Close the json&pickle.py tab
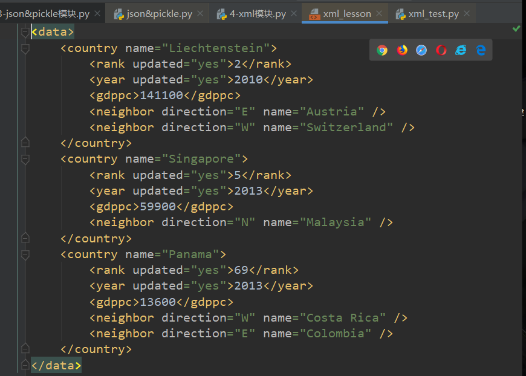This screenshot has width=526, height=376. (x=200, y=13)
